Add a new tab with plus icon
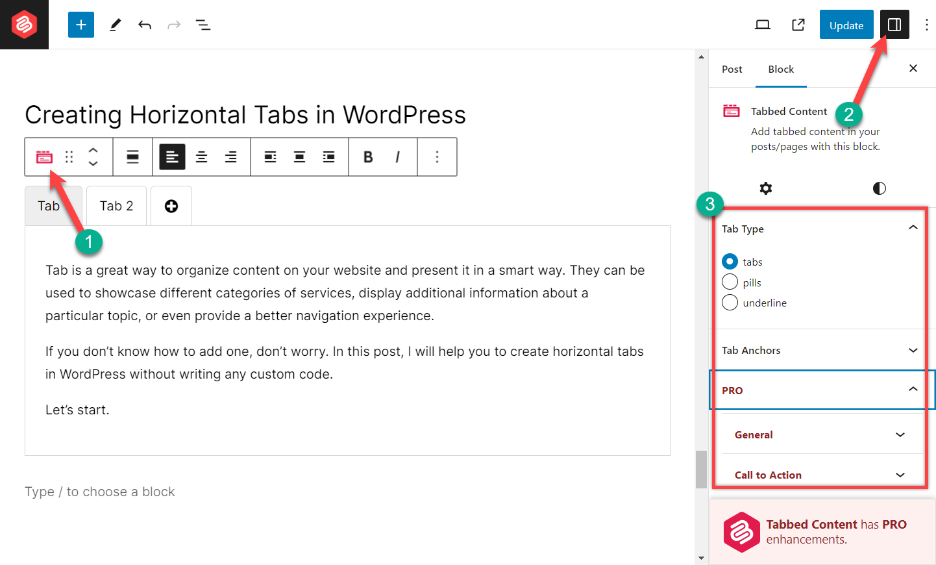 pos(171,206)
